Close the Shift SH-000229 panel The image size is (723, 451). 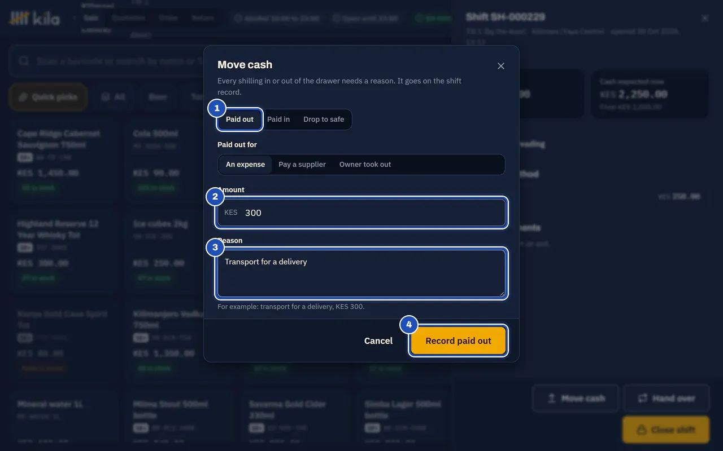click(x=705, y=18)
